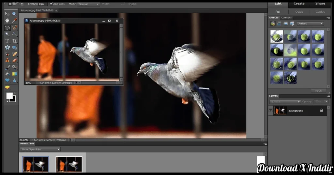Select second Kabootar thumbnail in Project Bin
Image resolution: width=334 pixels, height=175 pixels.
(x=69, y=164)
